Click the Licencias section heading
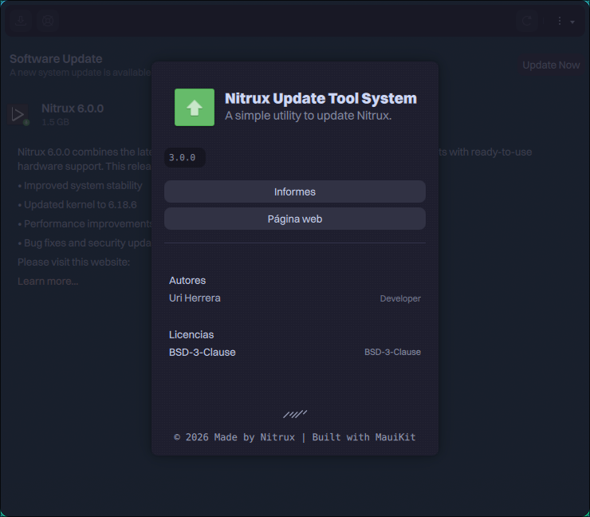The image size is (590, 517). [191, 334]
